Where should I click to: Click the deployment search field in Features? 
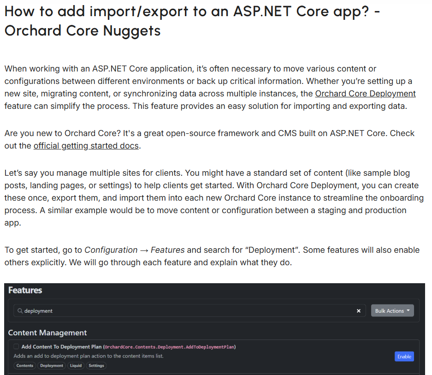[x=189, y=311]
